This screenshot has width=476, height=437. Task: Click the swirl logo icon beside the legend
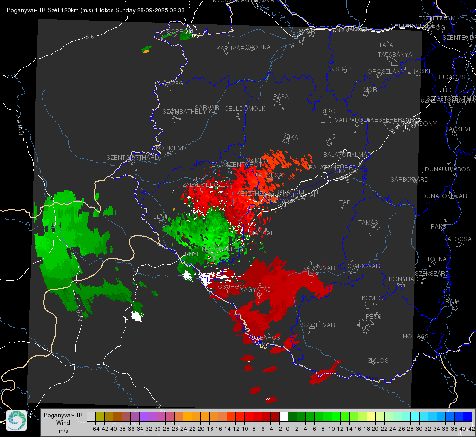click(17, 420)
